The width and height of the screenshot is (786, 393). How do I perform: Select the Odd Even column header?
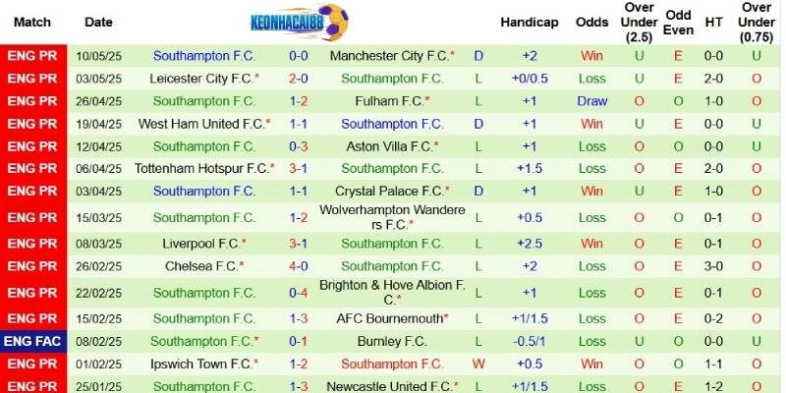678,22
